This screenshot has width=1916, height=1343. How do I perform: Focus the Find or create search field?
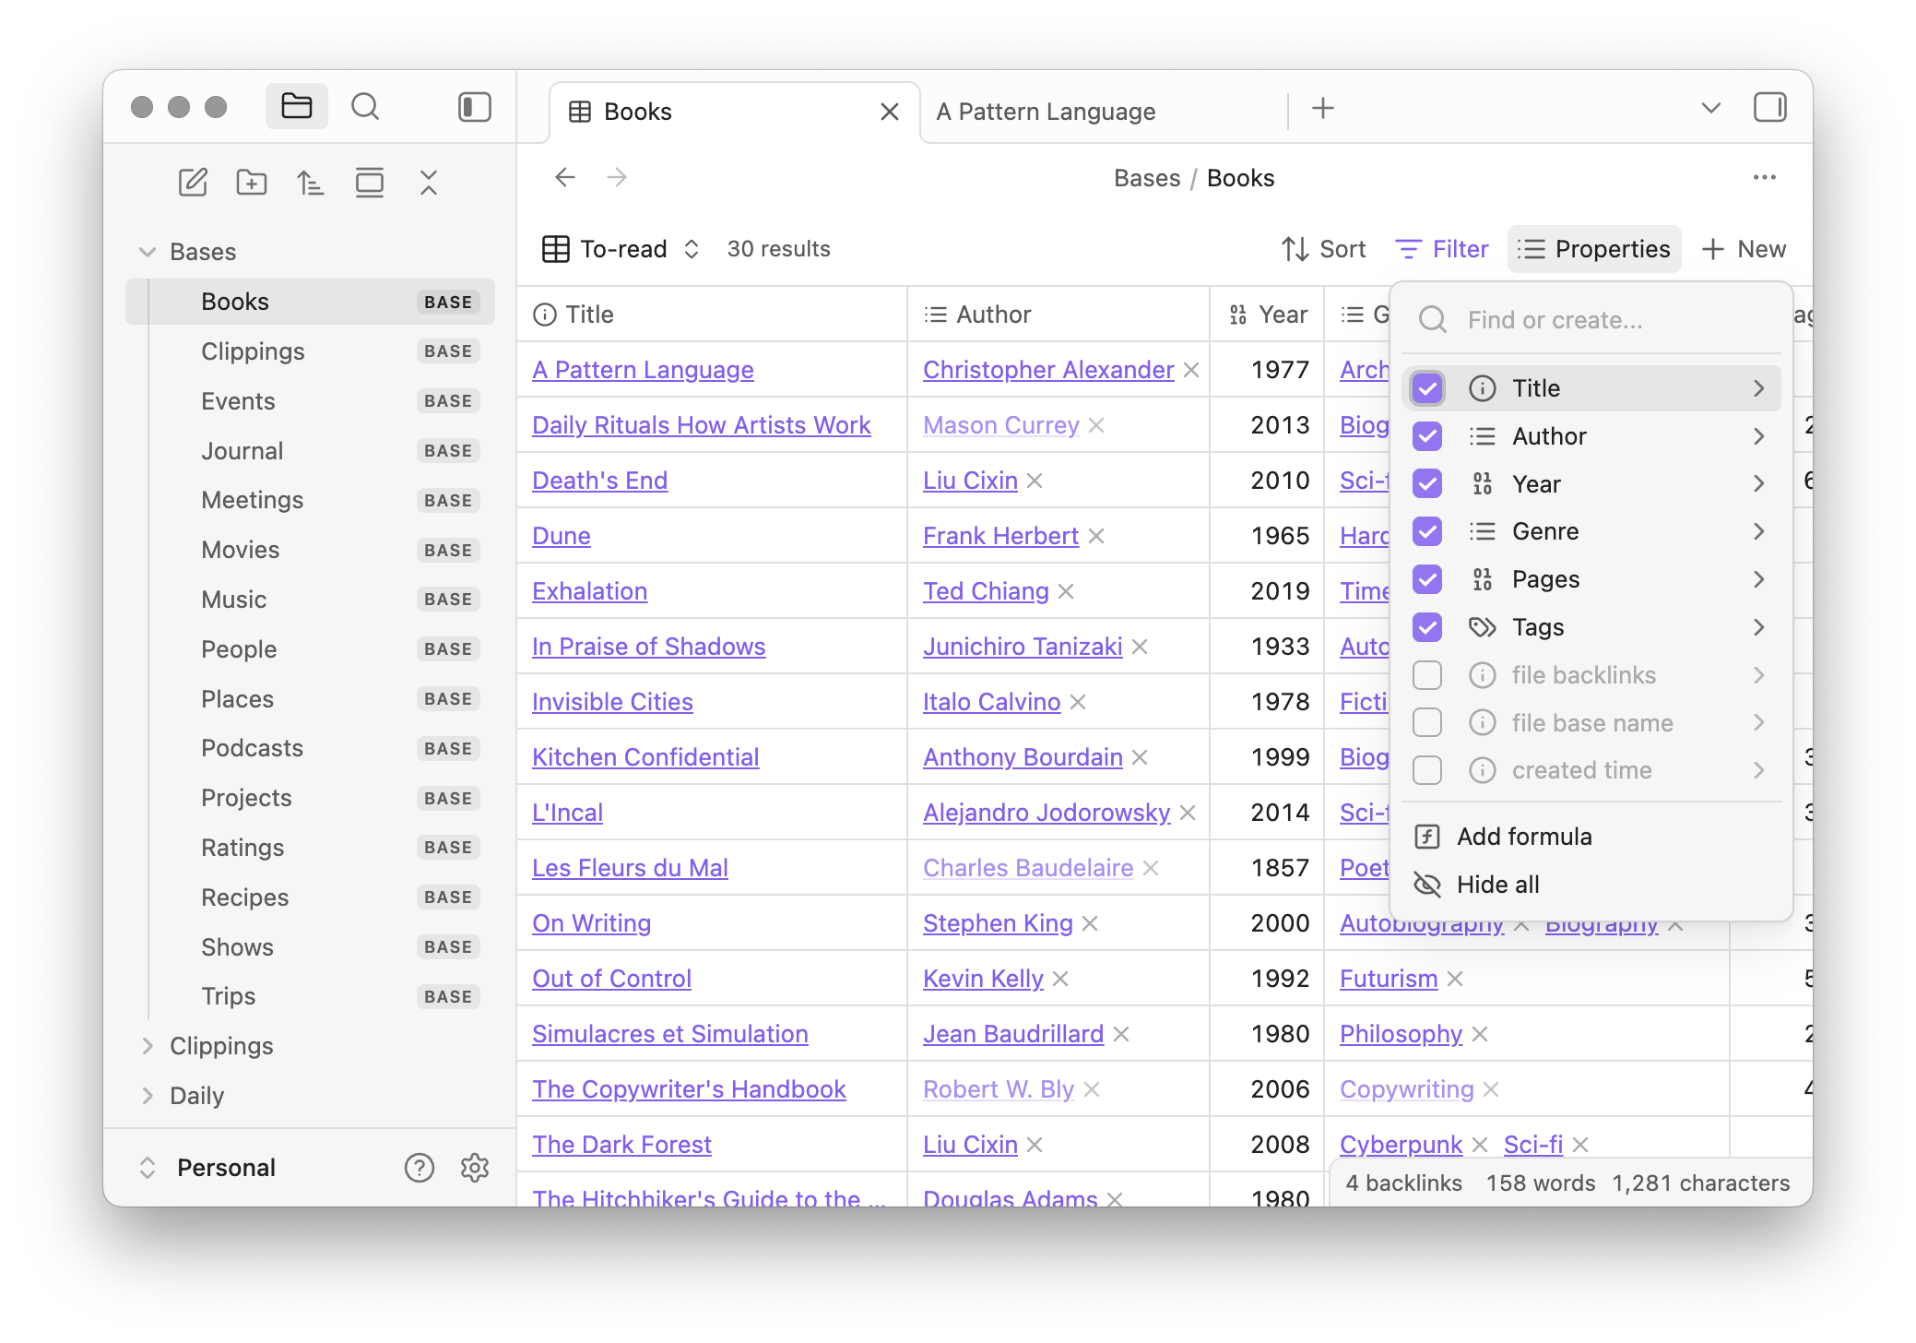pos(1591,320)
